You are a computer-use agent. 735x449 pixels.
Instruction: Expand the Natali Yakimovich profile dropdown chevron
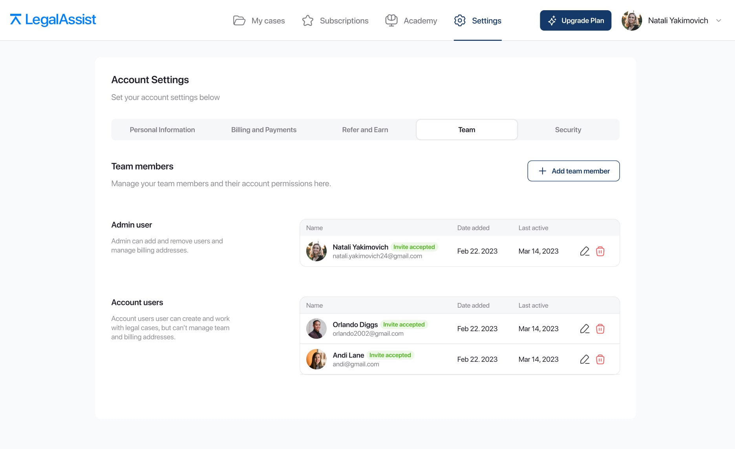(x=719, y=20)
